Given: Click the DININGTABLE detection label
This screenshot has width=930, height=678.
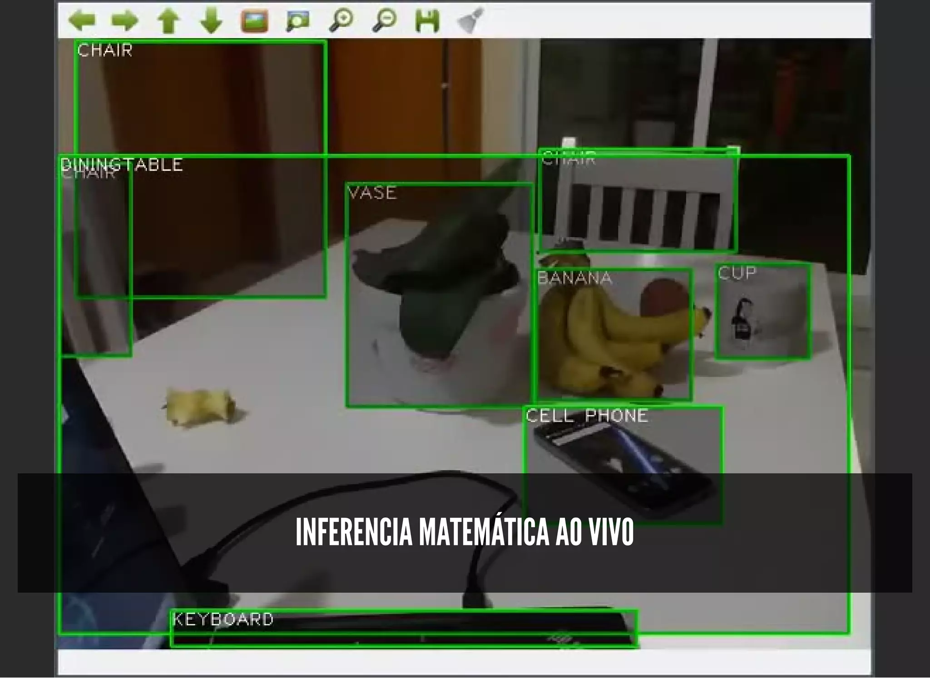Looking at the screenshot, I should [x=122, y=164].
